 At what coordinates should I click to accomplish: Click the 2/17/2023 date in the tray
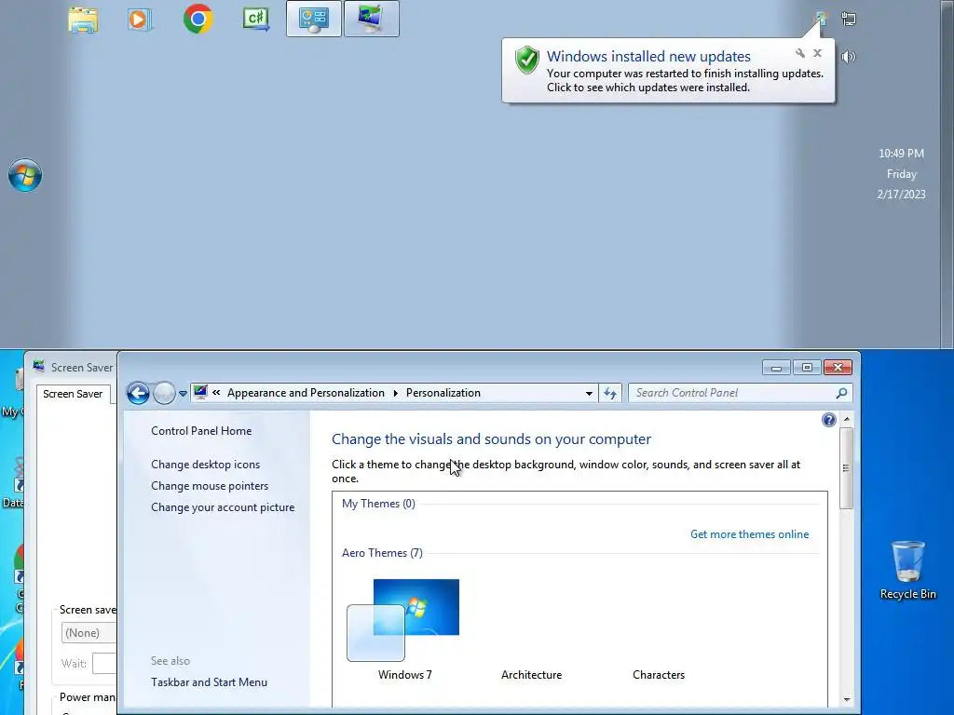[x=901, y=195]
